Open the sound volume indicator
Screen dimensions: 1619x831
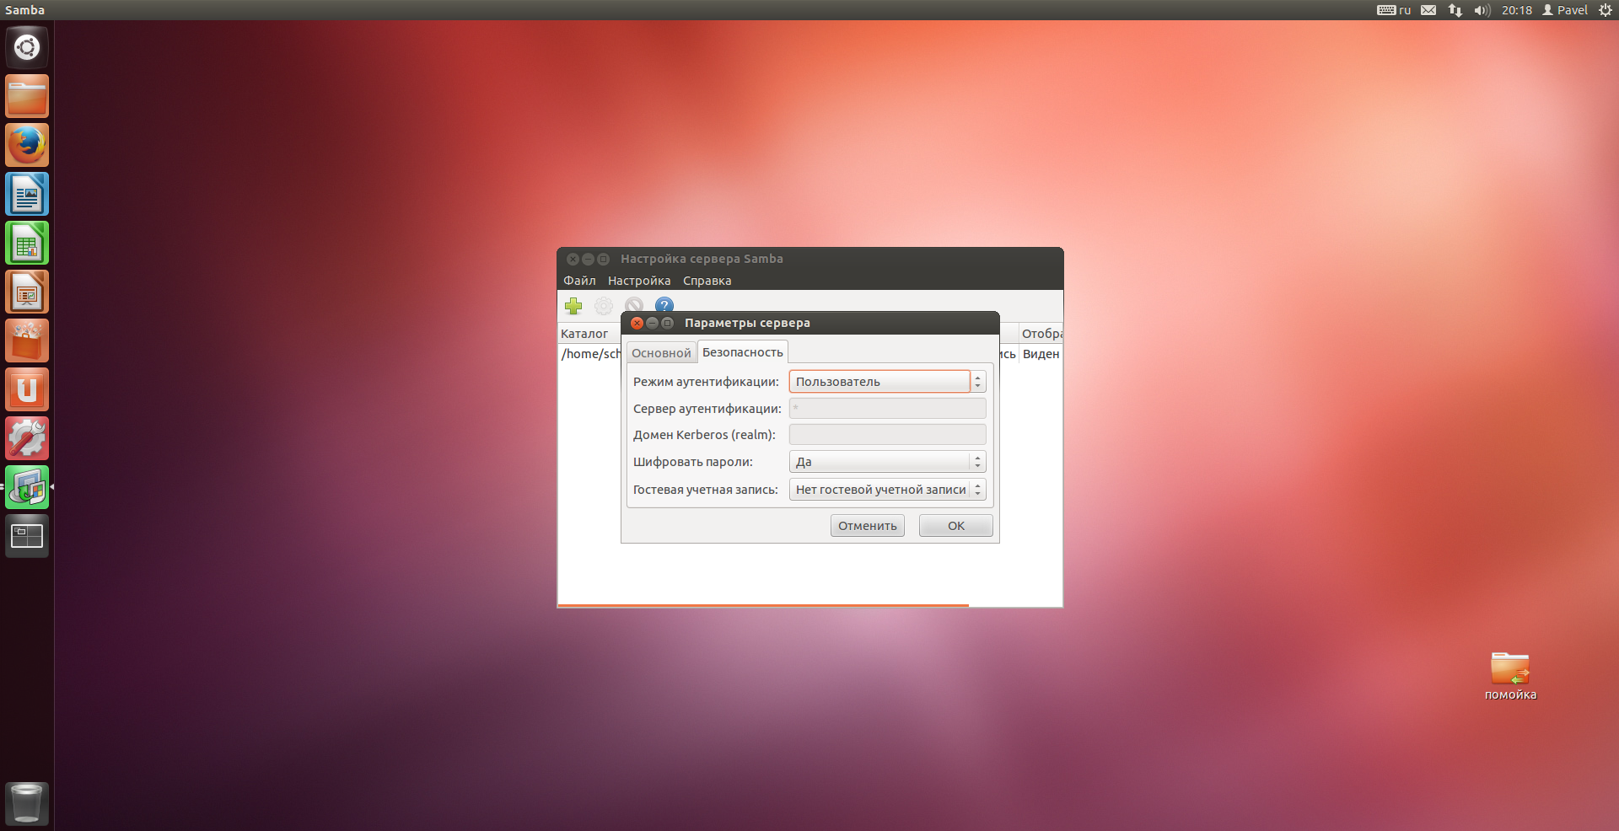click(1482, 10)
